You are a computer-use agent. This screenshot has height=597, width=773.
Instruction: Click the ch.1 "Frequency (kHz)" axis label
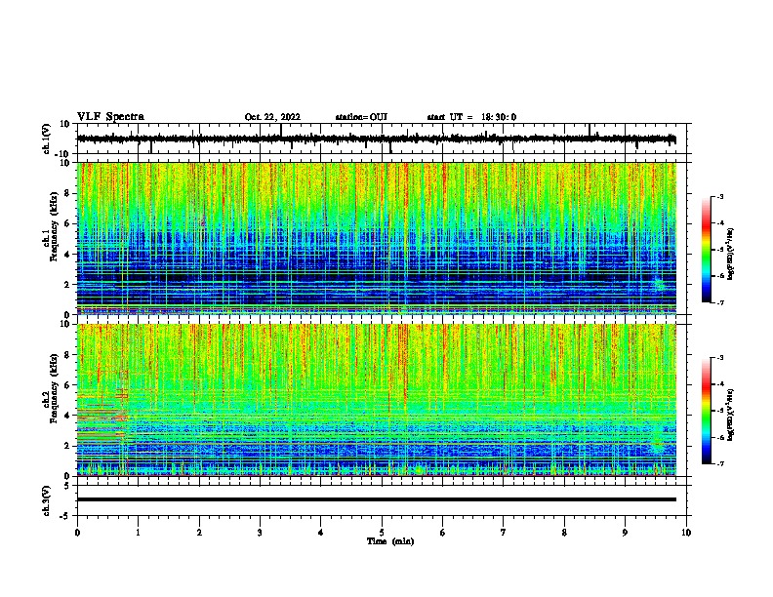54,226
